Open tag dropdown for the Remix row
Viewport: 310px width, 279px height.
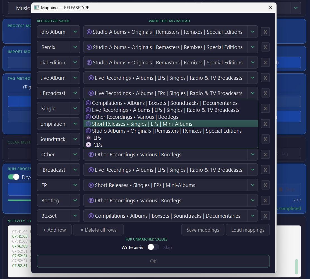point(253,47)
